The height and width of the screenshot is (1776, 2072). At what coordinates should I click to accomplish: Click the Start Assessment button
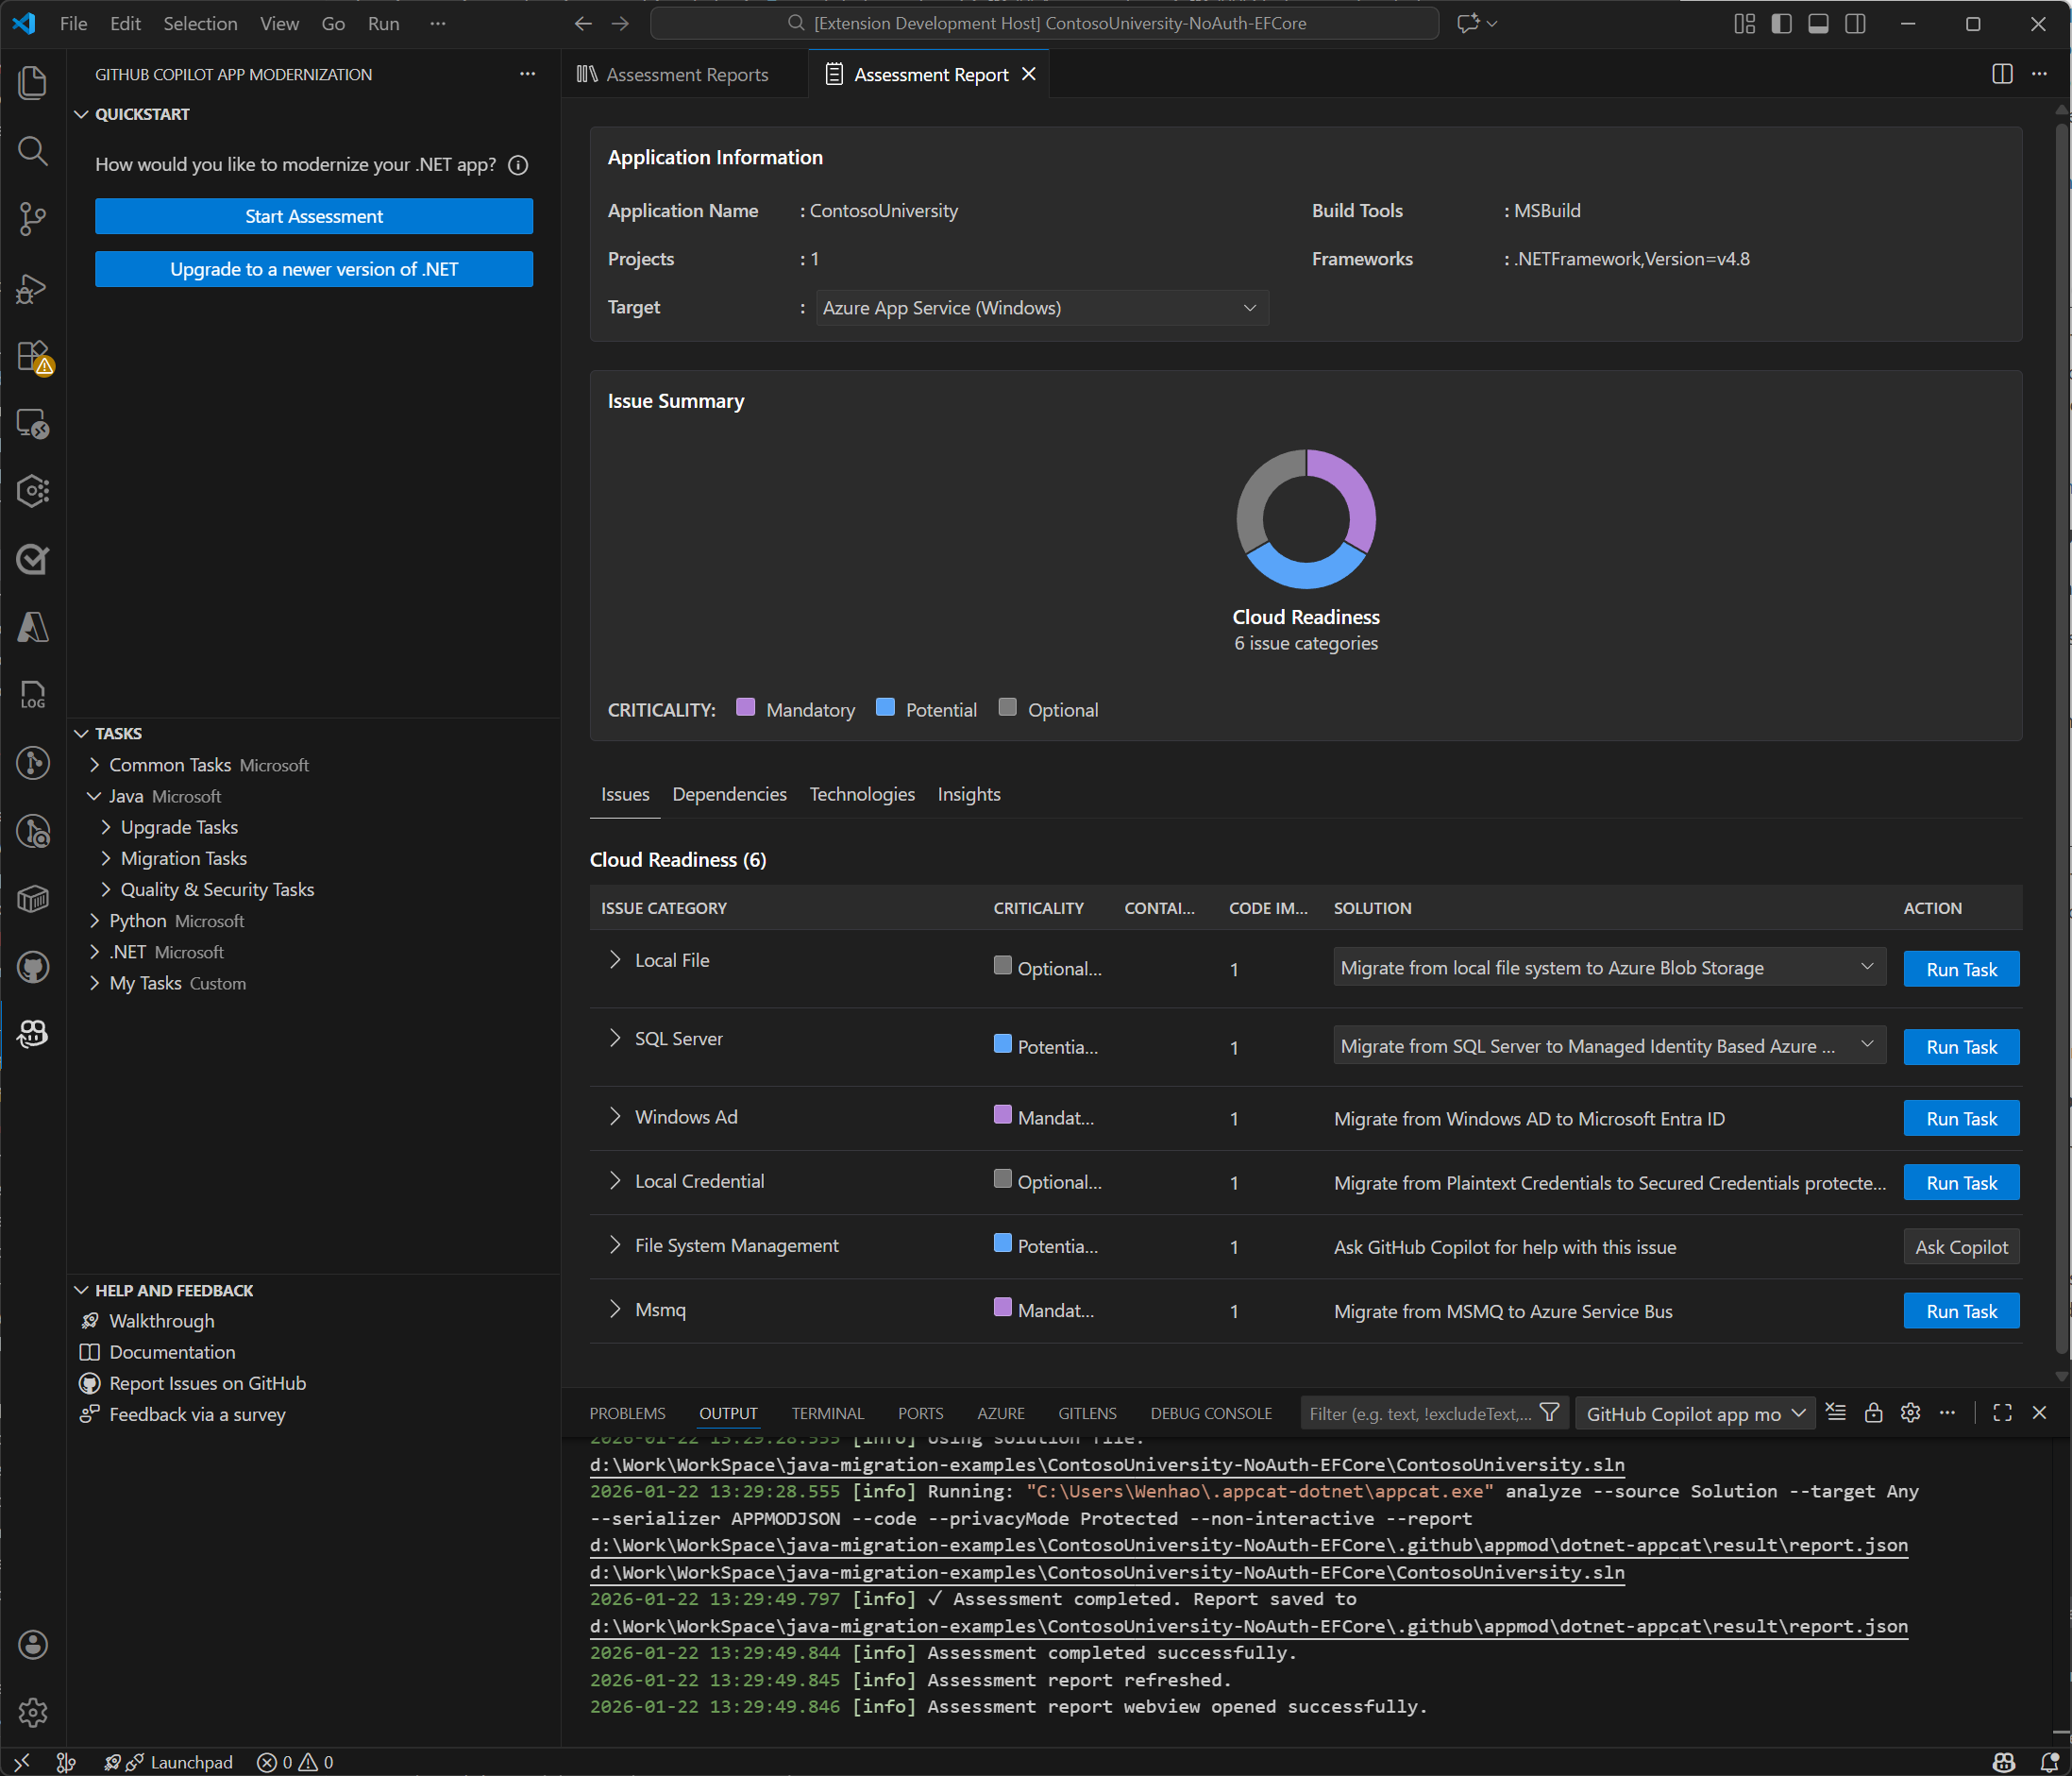tap(314, 216)
